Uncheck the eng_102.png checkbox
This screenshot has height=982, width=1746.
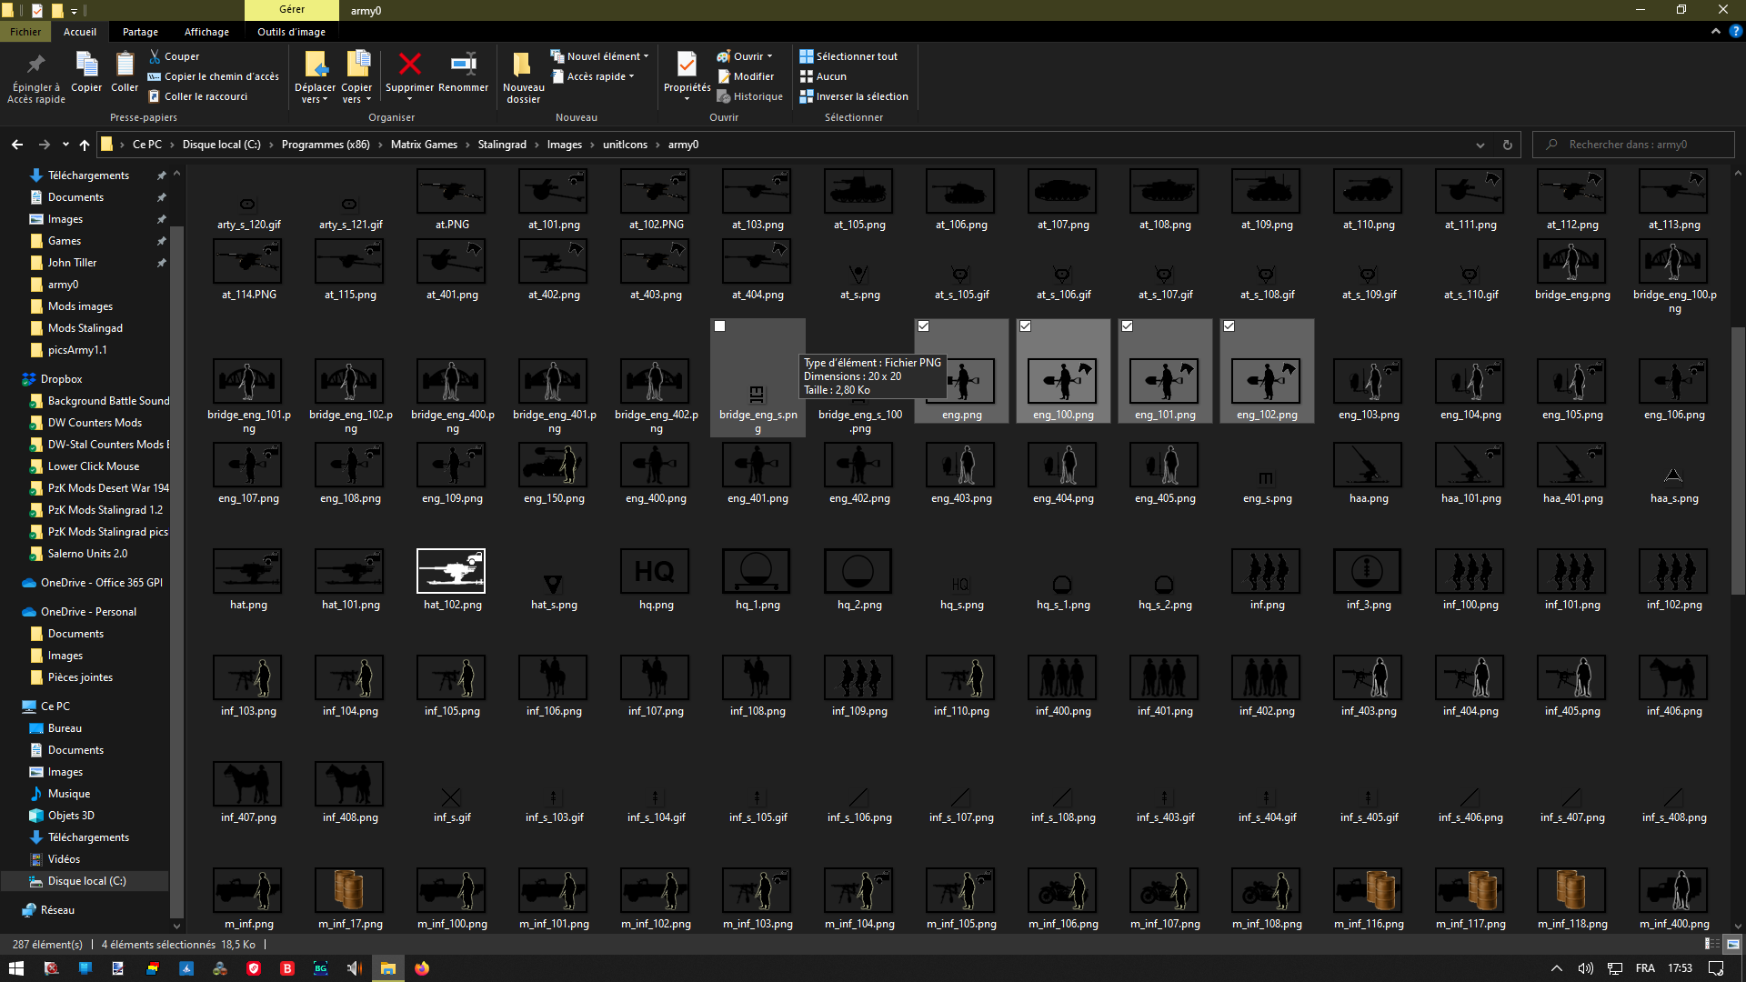[x=1229, y=326]
